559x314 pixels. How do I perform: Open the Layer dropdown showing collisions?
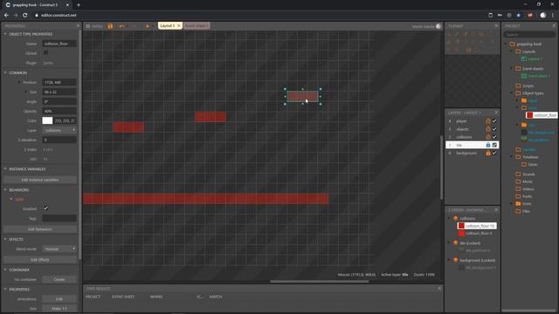point(59,130)
